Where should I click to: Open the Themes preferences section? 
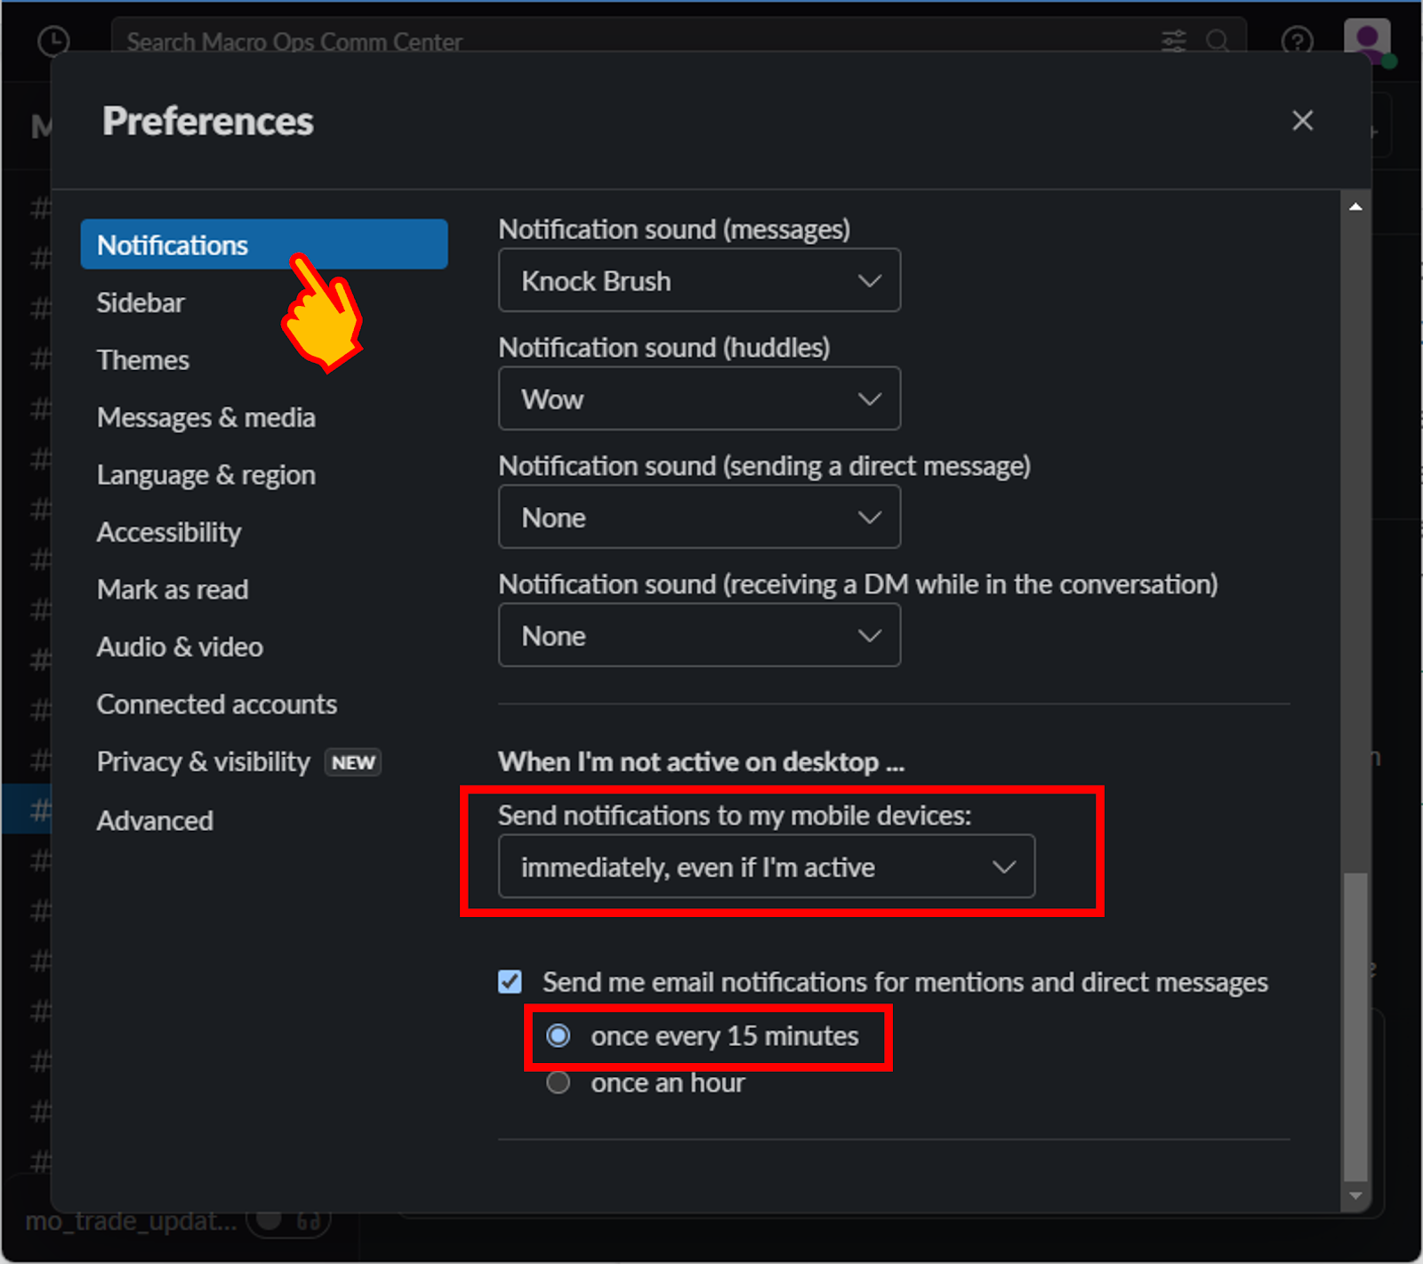click(x=143, y=360)
